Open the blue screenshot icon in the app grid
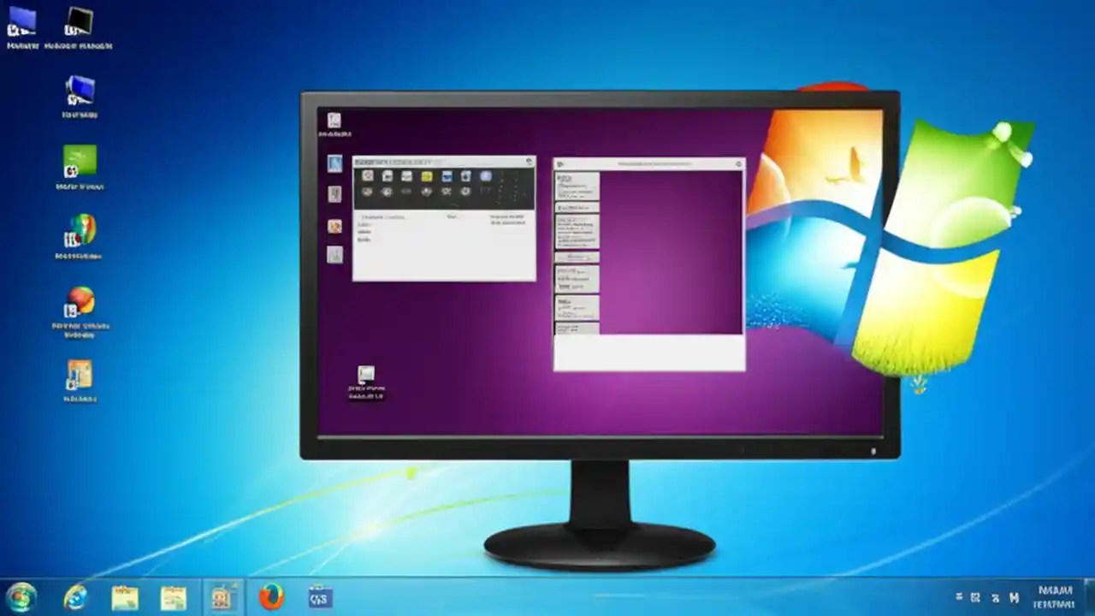 [x=447, y=176]
